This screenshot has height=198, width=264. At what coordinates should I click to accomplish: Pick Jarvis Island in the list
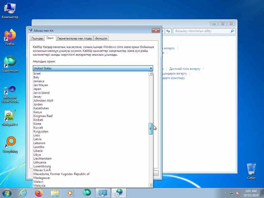(91, 93)
